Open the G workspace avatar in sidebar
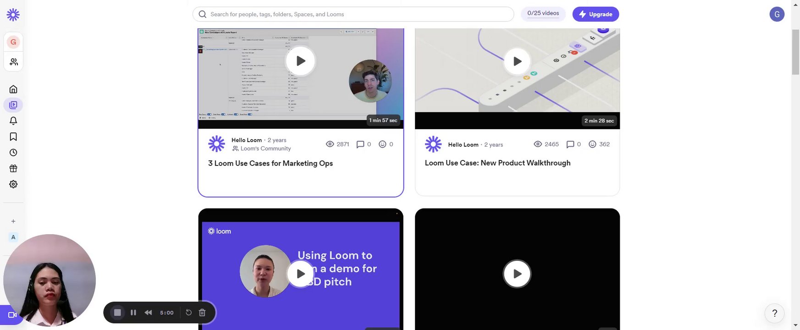This screenshot has width=800, height=330. click(13, 42)
